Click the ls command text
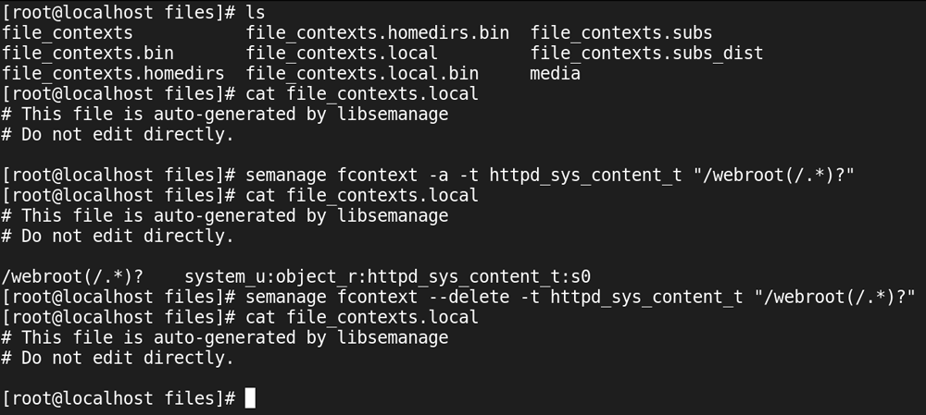 pos(256,12)
